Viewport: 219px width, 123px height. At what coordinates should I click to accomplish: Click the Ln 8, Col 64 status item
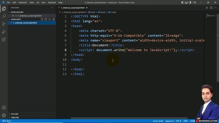(x=158, y=121)
